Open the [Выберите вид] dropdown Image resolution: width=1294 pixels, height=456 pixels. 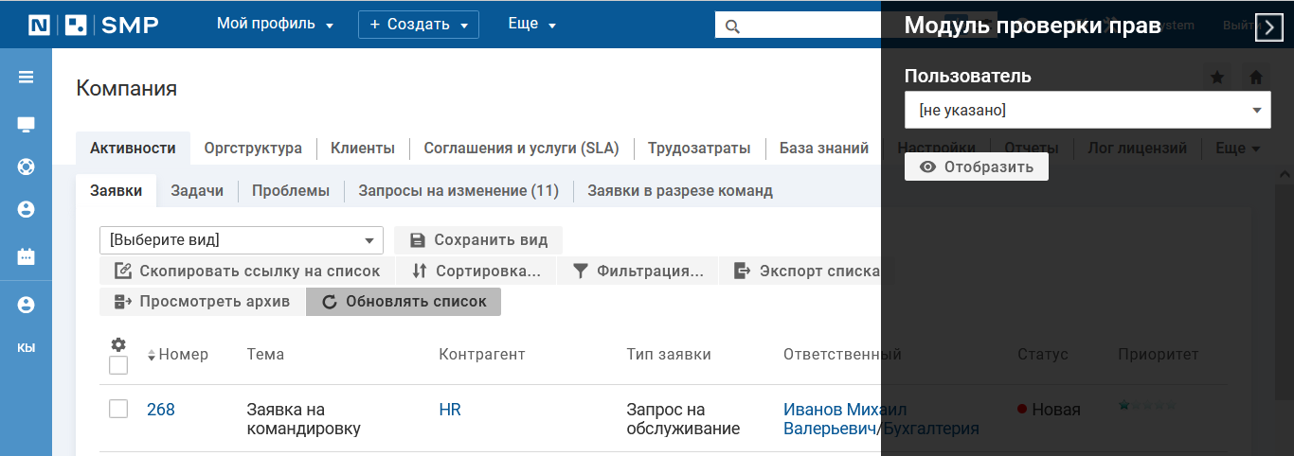(242, 240)
